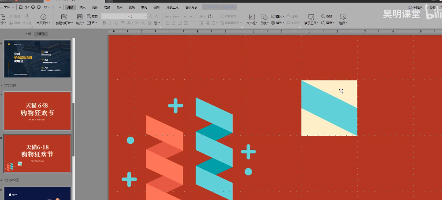Click the 查找 find magnifier icon
The height and width of the screenshot is (200, 442).
pyautogui.click(x=323, y=17)
